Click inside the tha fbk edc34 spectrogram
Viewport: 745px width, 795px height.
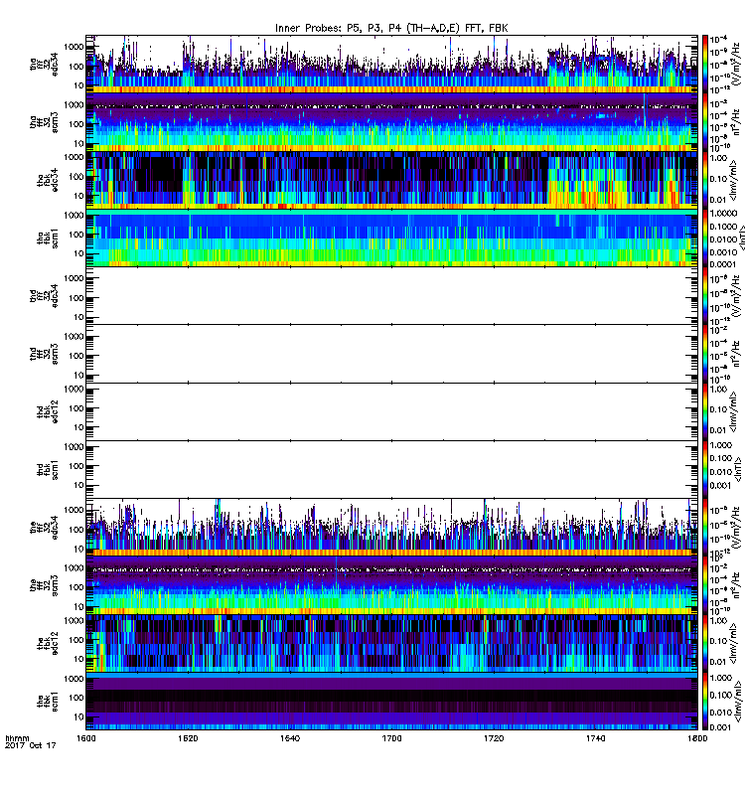coord(391,180)
